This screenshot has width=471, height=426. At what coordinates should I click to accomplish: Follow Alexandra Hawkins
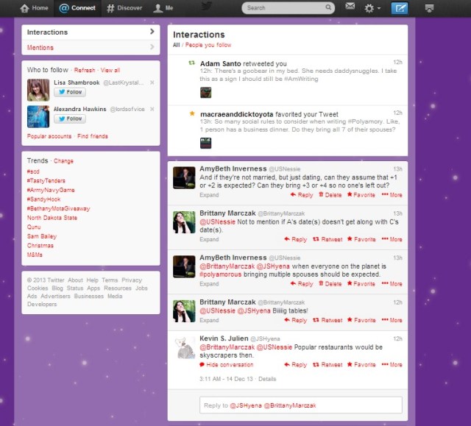[x=70, y=118]
